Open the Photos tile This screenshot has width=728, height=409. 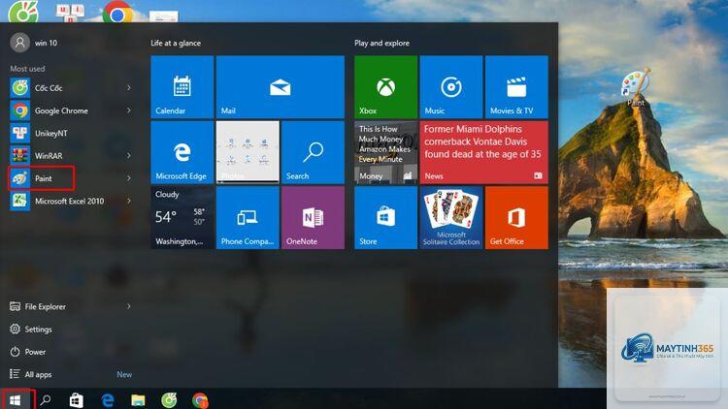point(248,152)
